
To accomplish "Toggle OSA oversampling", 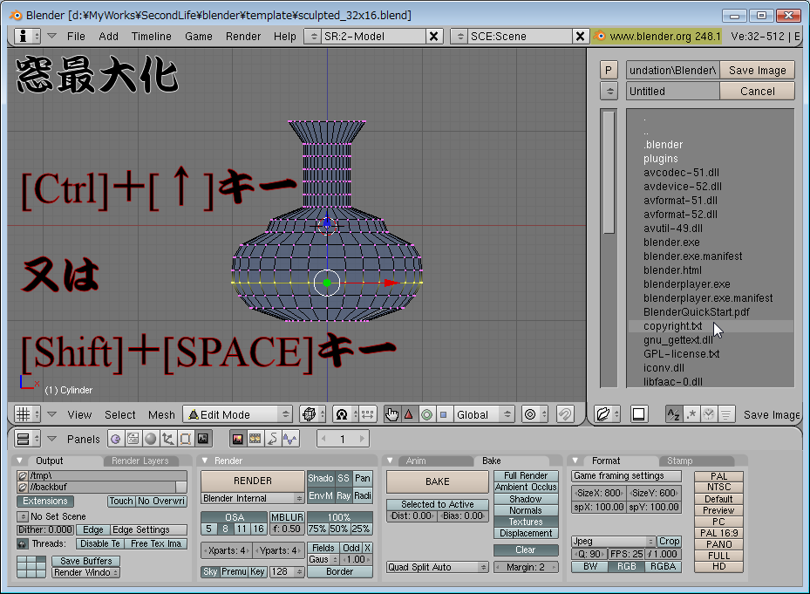I will (235, 517).
